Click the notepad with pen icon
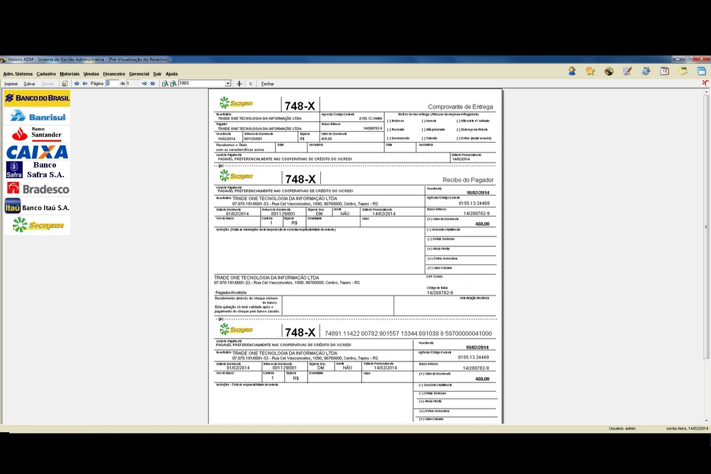Screen dimensions: 711x474 (627, 71)
